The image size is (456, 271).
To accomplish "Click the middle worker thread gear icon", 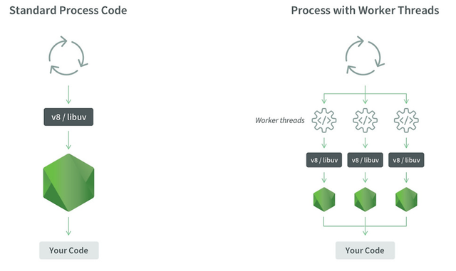I will [x=365, y=120].
